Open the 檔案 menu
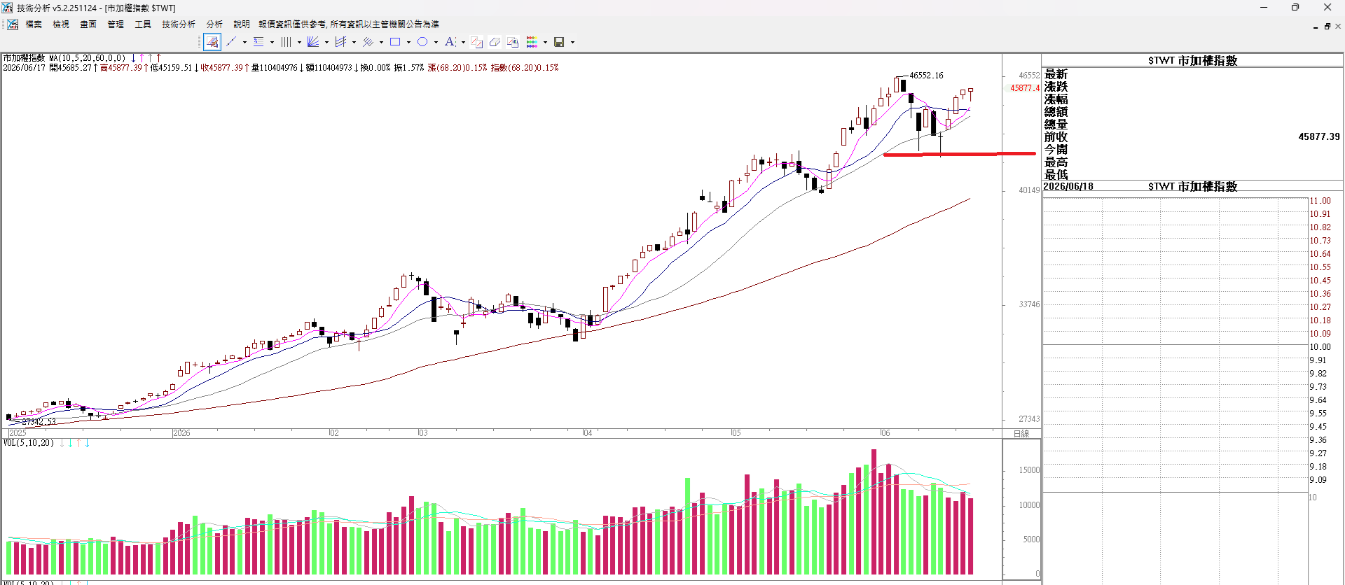This screenshot has height=585, width=1345. pyautogui.click(x=34, y=24)
